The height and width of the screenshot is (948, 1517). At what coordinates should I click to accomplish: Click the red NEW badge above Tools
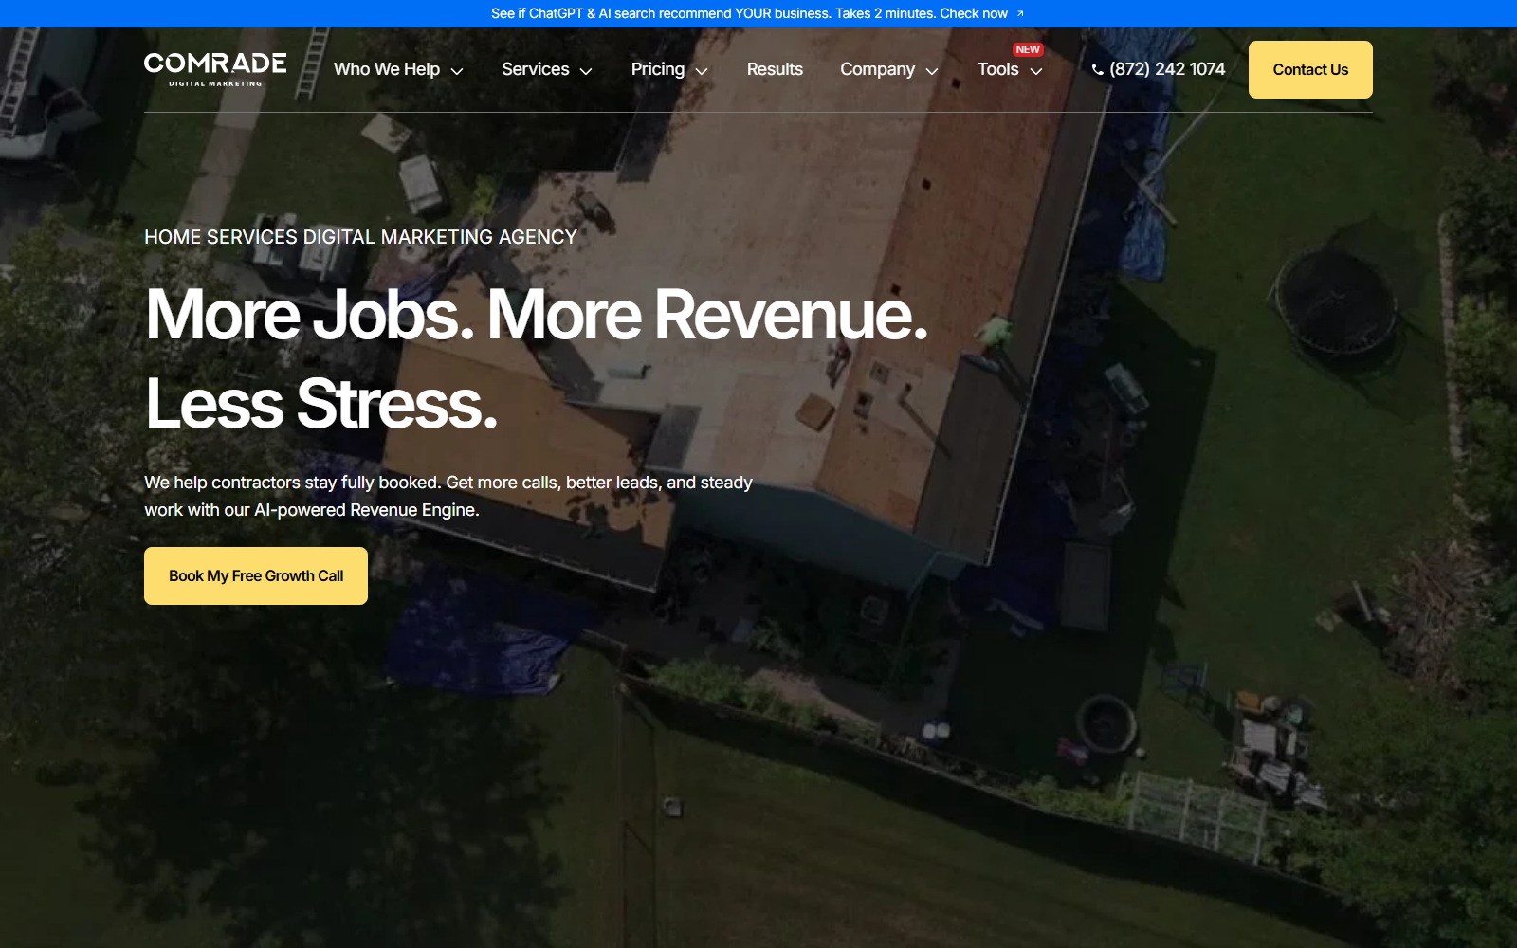click(1028, 49)
